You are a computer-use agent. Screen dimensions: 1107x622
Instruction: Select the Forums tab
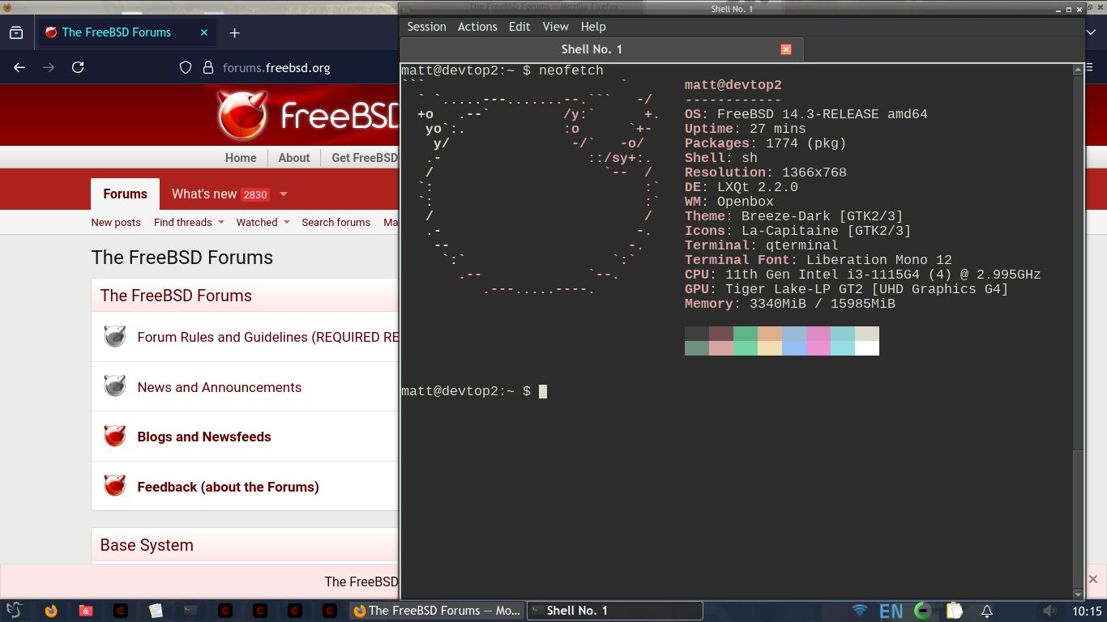coord(125,194)
